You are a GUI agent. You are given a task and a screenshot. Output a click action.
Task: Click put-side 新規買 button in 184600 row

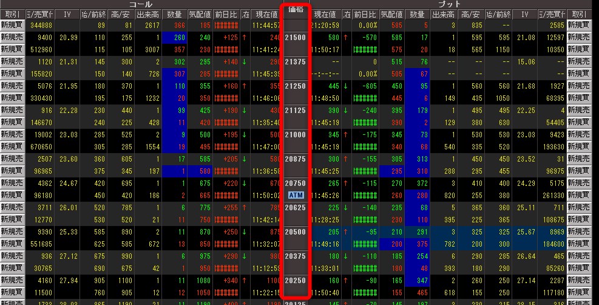[x=579, y=244]
